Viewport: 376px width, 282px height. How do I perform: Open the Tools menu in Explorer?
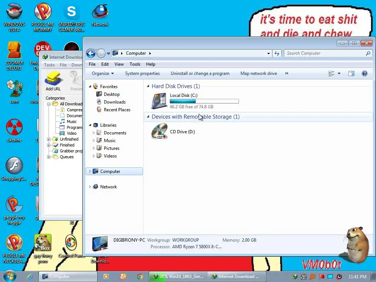click(135, 64)
